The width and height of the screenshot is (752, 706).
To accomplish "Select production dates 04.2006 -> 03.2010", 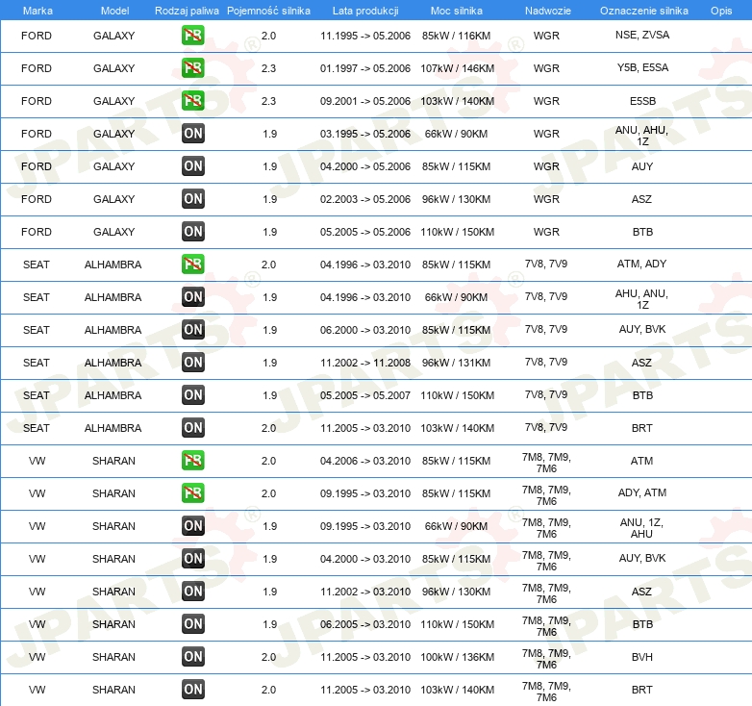I will (x=365, y=461).
